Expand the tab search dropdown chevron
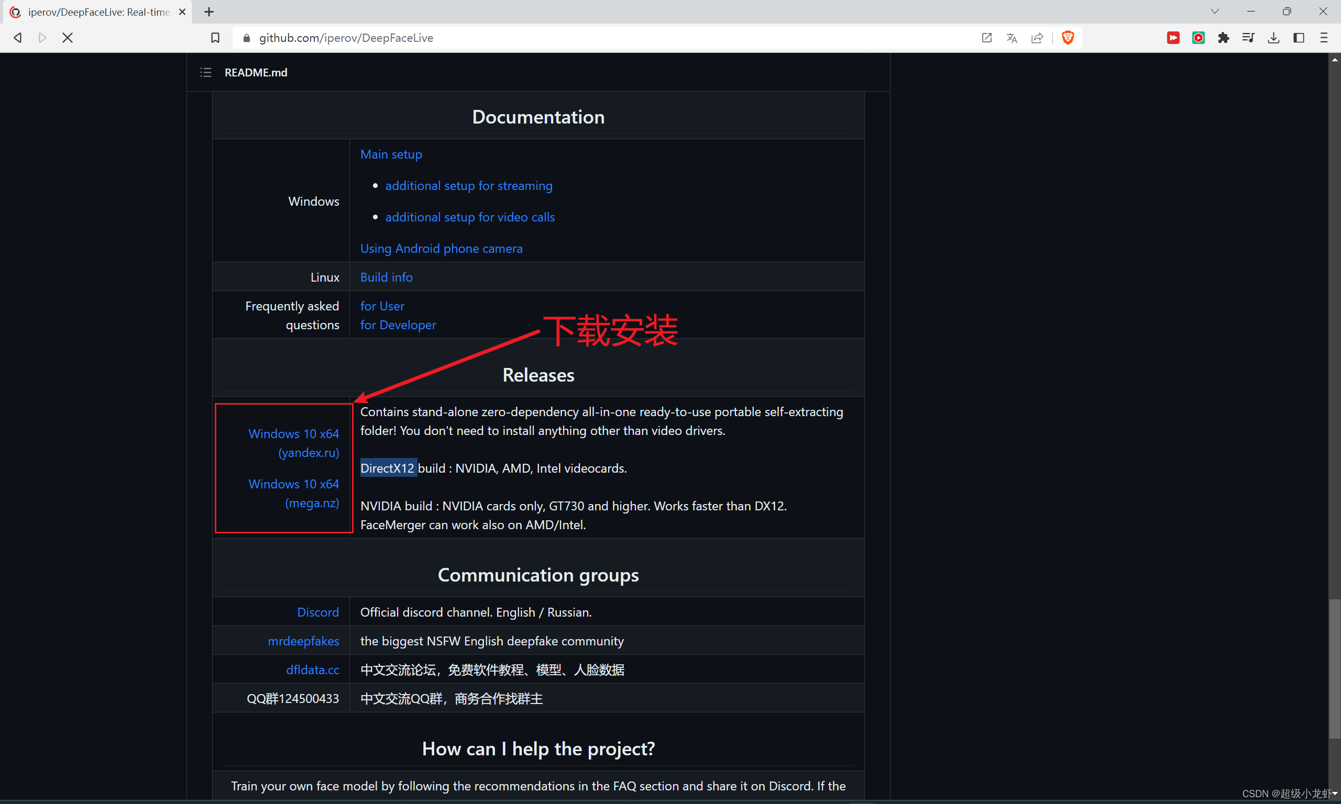Image resolution: width=1341 pixels, height=804 pixels. [1215, 12]
